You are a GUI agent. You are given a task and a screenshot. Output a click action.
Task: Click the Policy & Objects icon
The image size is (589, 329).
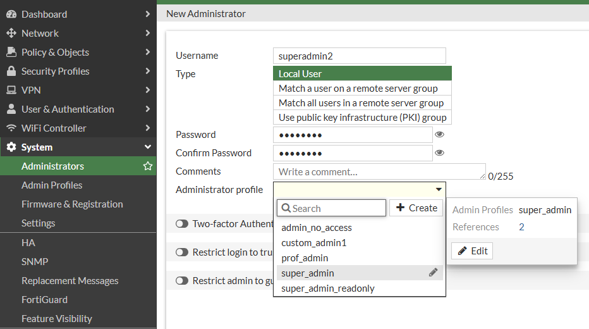pos(11,52)
